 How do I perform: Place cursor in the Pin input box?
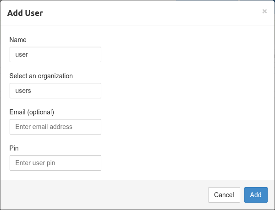(x=55, y=163)
